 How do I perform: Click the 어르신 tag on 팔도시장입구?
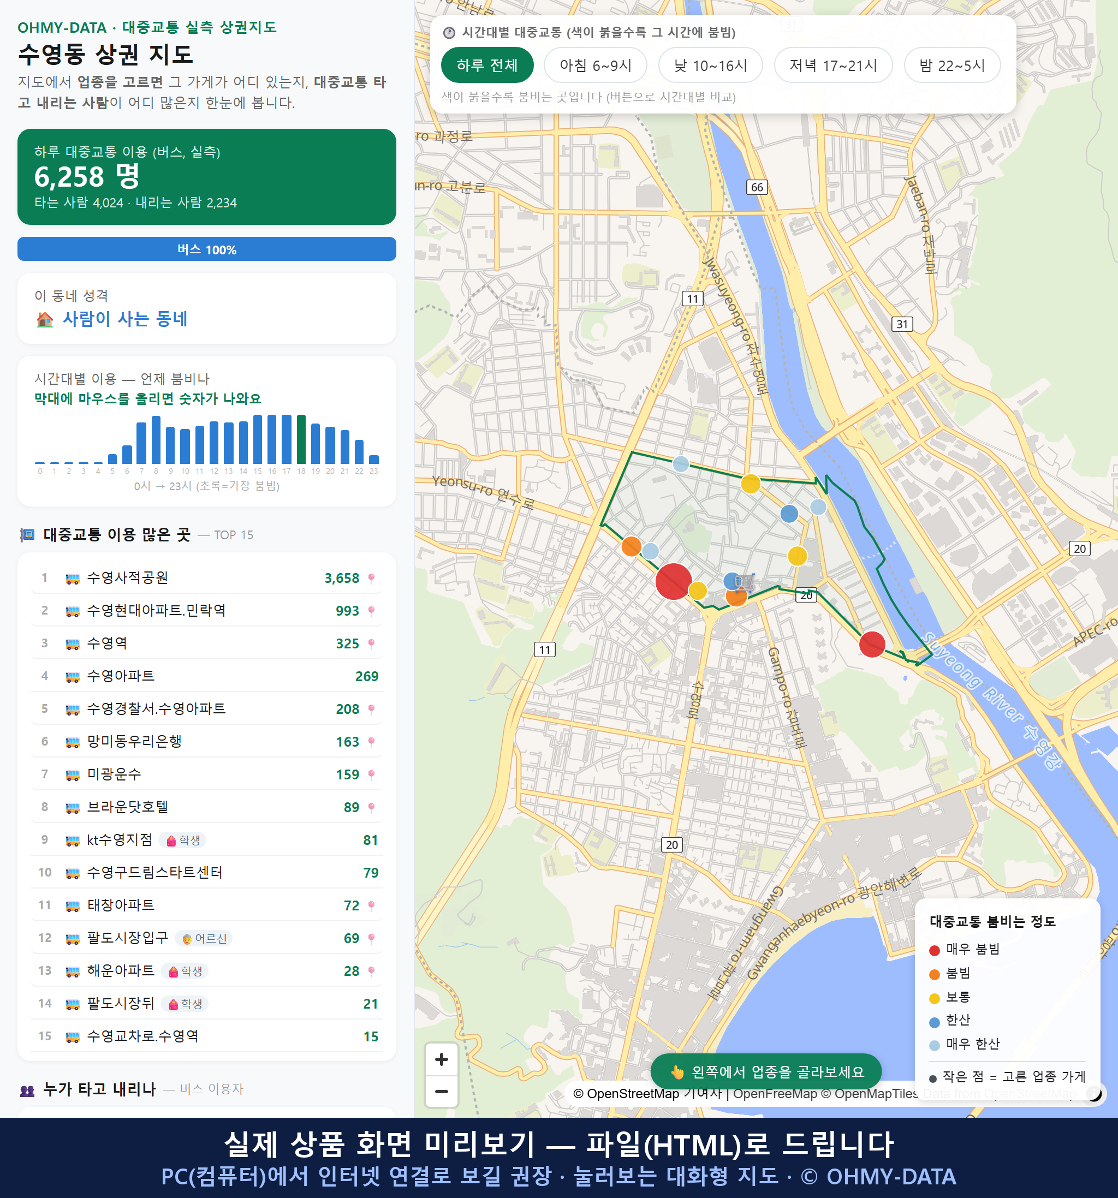pos(204,938)
